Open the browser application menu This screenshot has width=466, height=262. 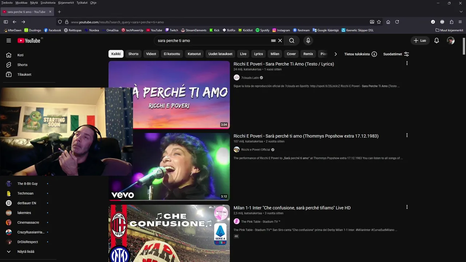(461, 22)
